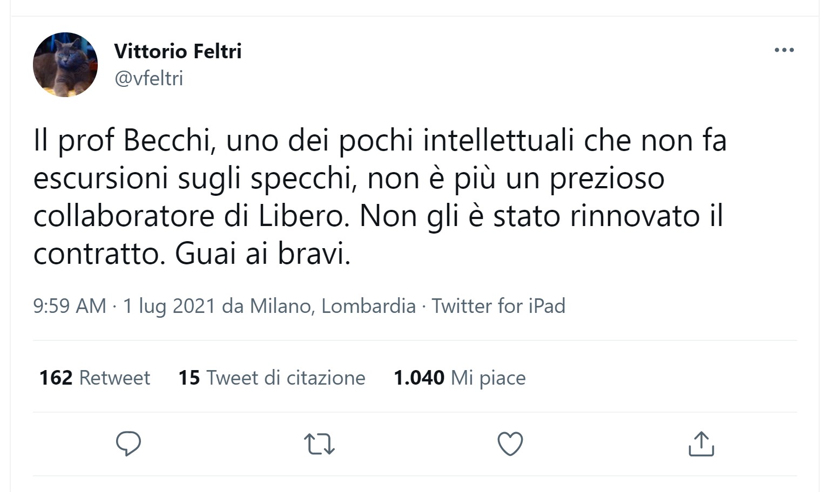
Task: Open Vittorio Feltri display name link
Action: pos(178,51)
